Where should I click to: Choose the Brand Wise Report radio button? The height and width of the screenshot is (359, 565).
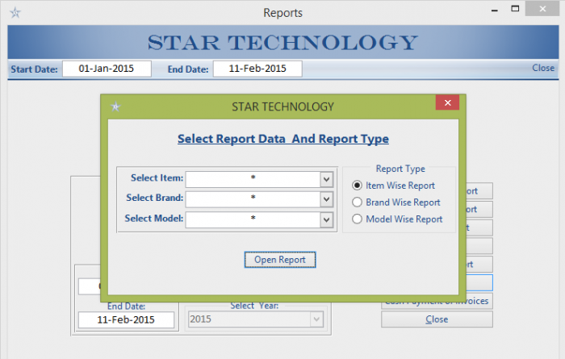(358, 202)
